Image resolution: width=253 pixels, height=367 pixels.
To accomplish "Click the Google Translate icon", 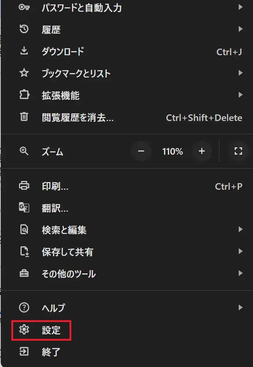I will (24, 208).
